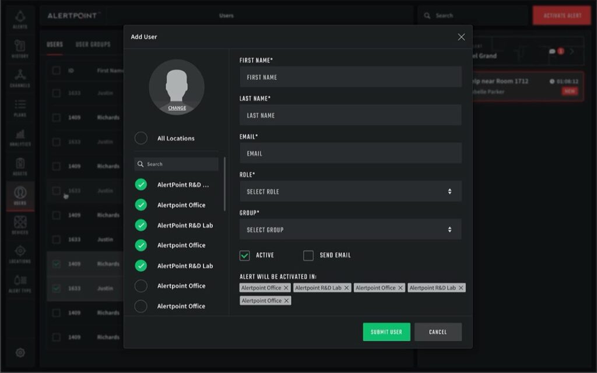
Task: Click the location Search field in the dialog
Action: (x=176, y=164)
